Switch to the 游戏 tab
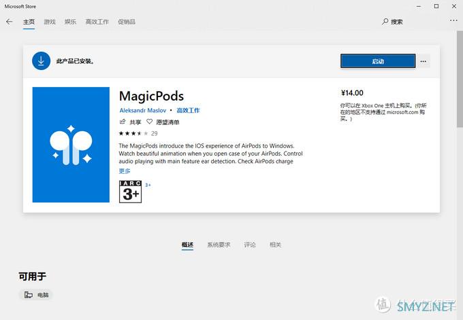This screenshot has height=320, width=463. [50, 22]
